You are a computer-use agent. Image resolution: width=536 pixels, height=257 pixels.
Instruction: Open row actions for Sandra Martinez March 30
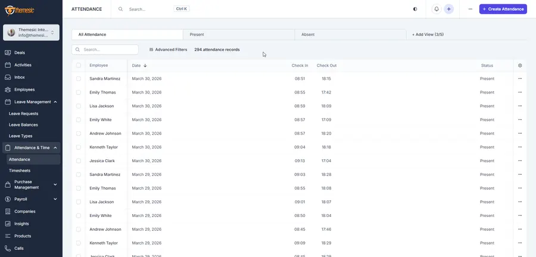pos(520,79)
